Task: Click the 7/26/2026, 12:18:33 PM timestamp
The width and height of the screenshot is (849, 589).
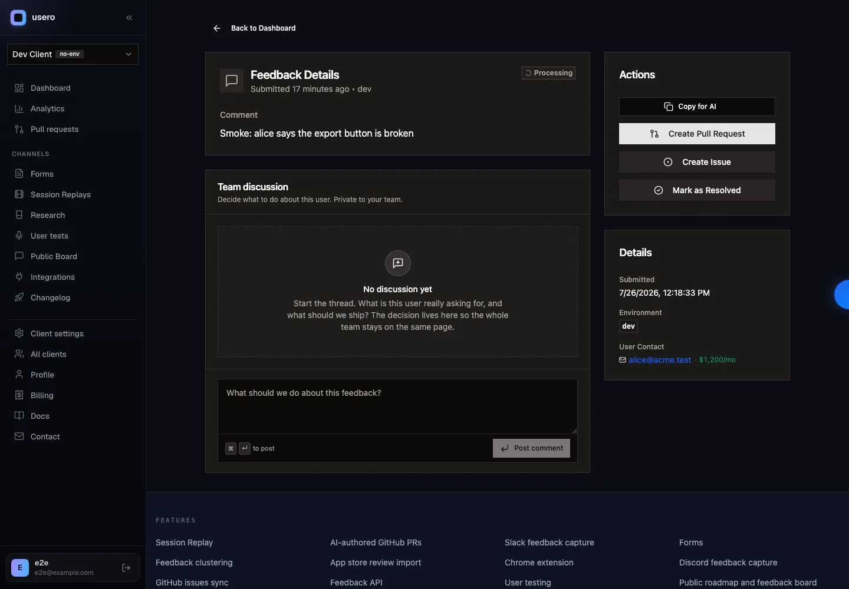Action: [x=664, y=293]
